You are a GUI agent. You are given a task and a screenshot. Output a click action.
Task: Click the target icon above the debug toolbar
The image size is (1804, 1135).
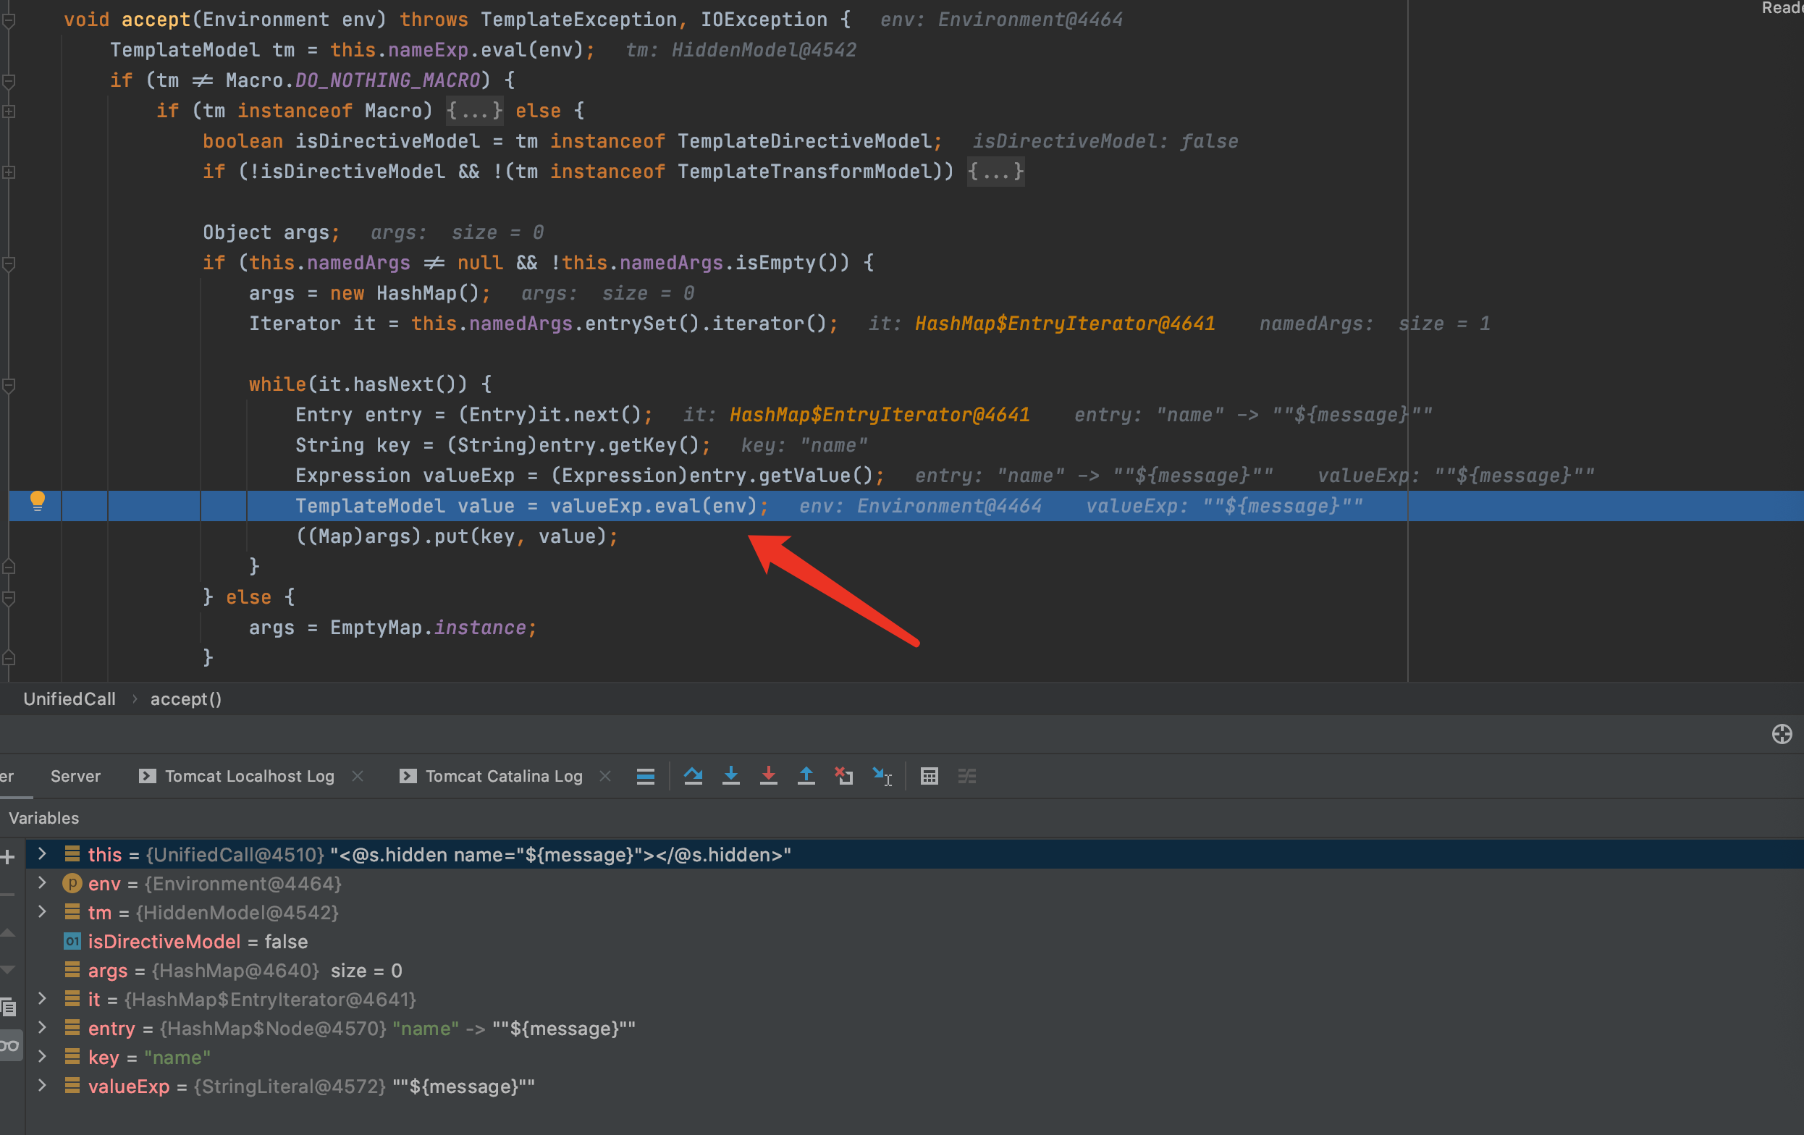[x=1782, y=733]
